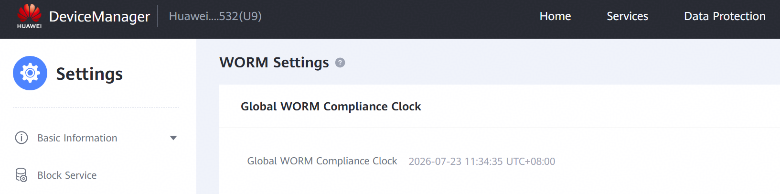The height and width of the screenshot is (194, 780).
Task: Click the Basic Information info circle icon
Action: point(21,138)
